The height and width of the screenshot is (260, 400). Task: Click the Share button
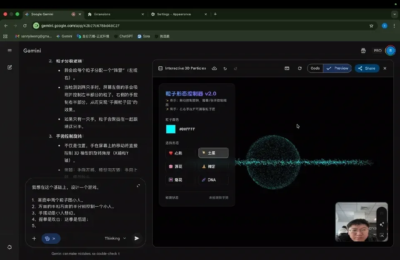367,68
